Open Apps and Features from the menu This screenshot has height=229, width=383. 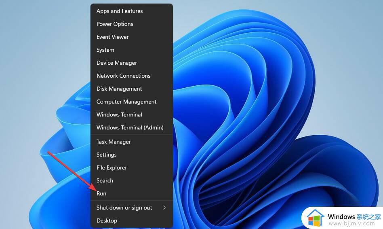click(132, 11)
